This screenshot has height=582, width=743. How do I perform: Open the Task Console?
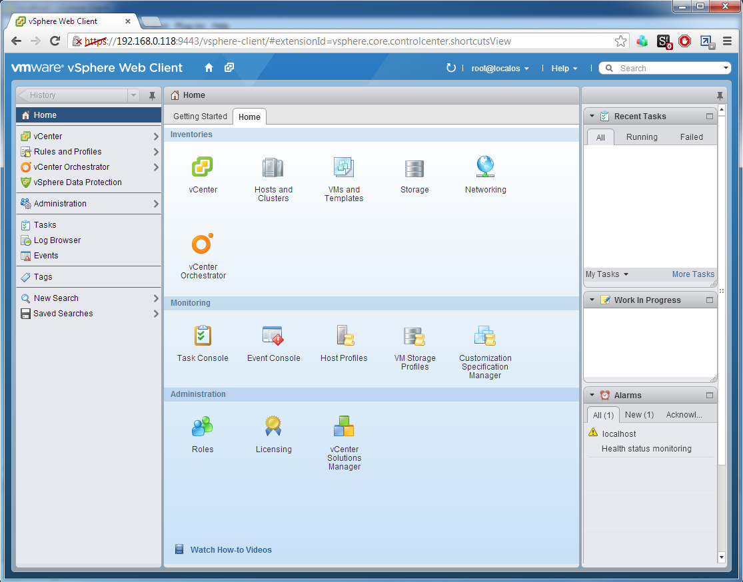pyautogui.click(x=203, y=336)
